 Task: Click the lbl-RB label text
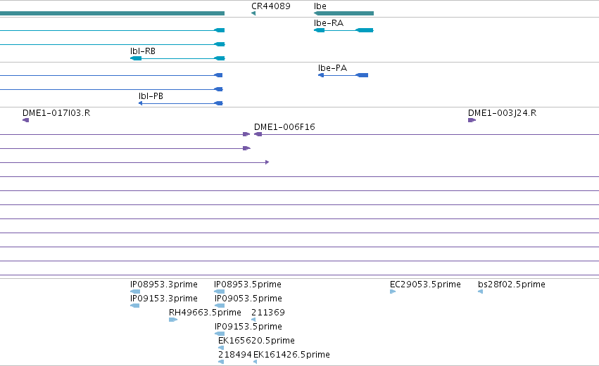point(143,51)
